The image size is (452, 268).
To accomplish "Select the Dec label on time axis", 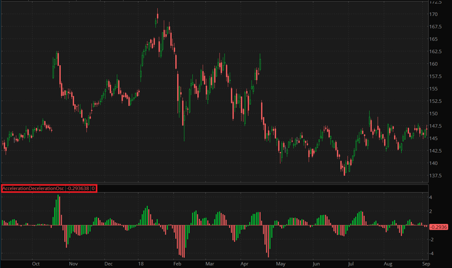I will (x=108, y=263).
